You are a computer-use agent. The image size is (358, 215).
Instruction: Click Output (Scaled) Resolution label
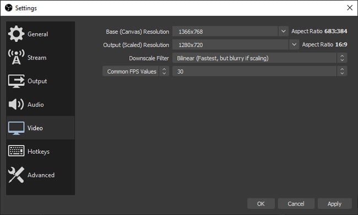point(136,45)
